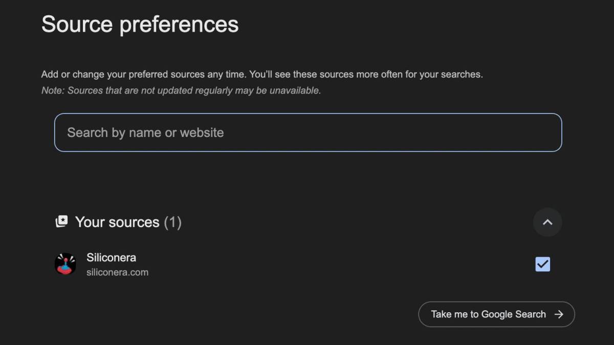Click the Your sources heading
The image size is (614, 345).
117,222
